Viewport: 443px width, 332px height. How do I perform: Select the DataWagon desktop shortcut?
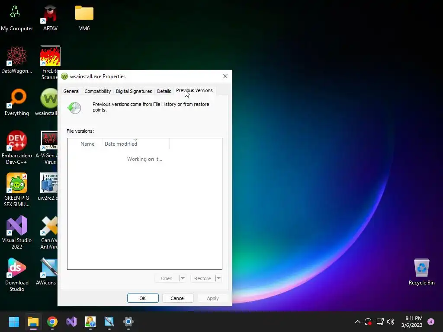[16, 60]
